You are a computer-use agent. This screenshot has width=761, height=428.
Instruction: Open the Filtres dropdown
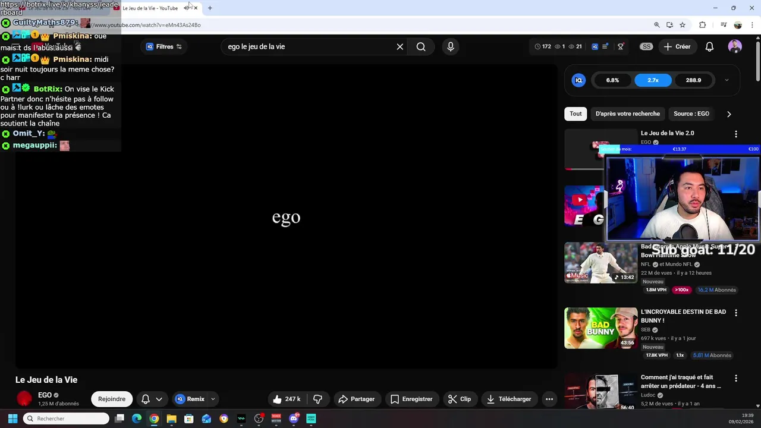tap(164, 46)
